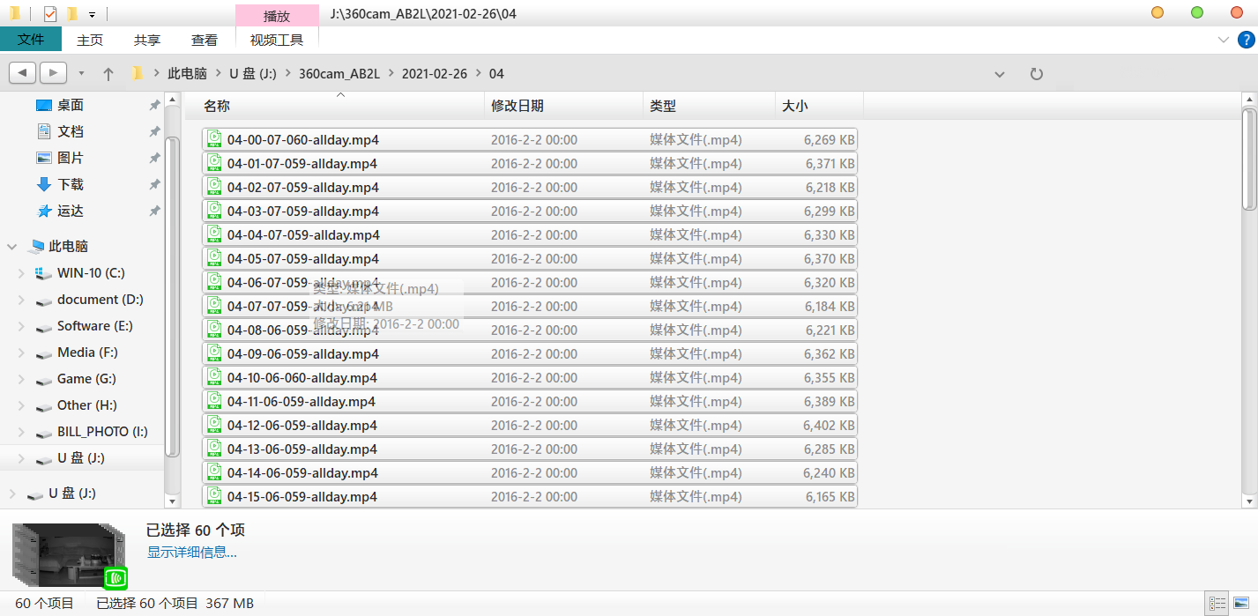Sort by the 类型 column header

[710, 106]
